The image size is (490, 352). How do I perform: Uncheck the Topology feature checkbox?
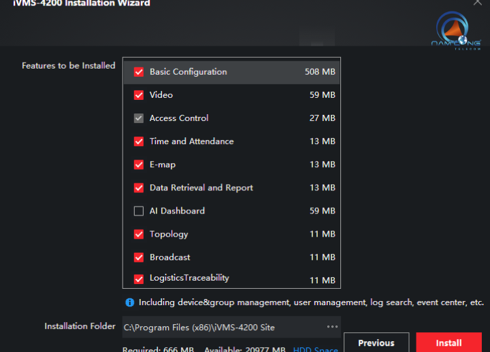pyautogui.click(x=139, y=234)
